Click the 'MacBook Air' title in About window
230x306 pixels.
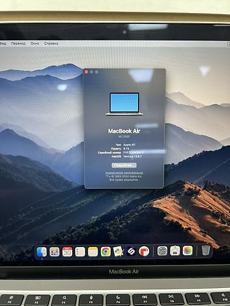(x=124, y=131)
